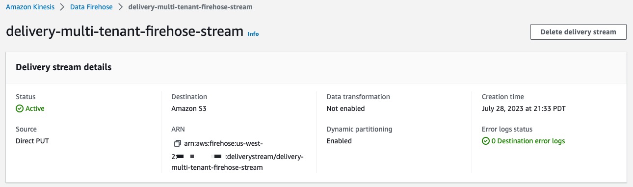Click the checkmark icon beside 0 Destination error logs
The height and width of the screenshot is (187, 633).
click(485, 141)
